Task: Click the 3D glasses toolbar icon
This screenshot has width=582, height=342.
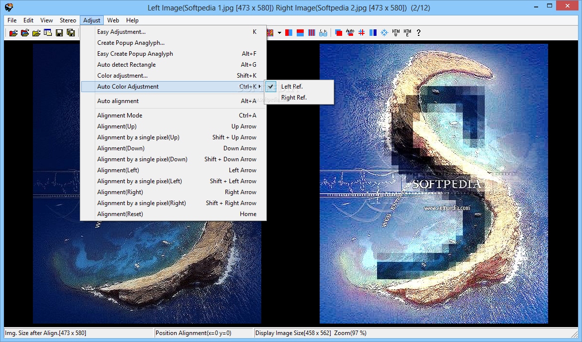Action: click(323, 32)
